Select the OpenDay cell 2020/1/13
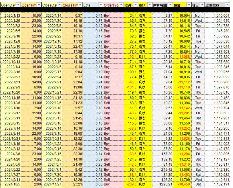This screenshot has width=233, height=188. 11,16
